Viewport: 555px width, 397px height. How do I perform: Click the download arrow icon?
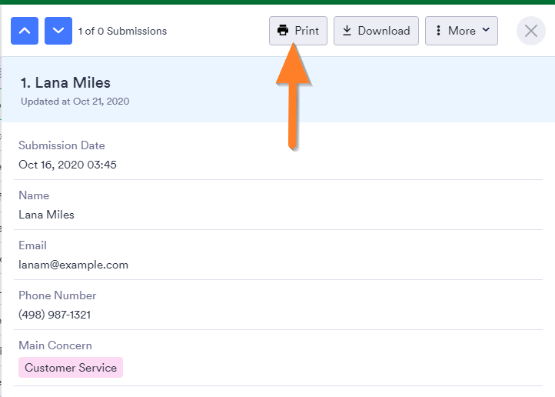347,31
